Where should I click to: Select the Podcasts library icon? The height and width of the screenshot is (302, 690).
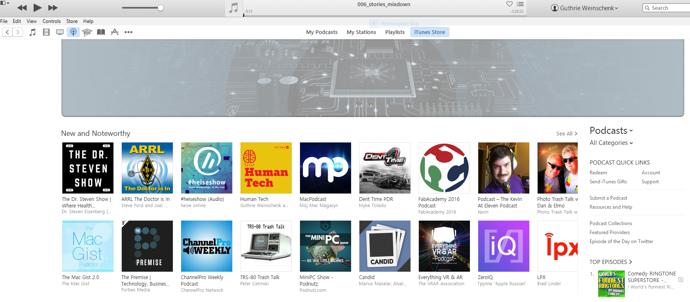pyautogui.click(x=73, y=32)
